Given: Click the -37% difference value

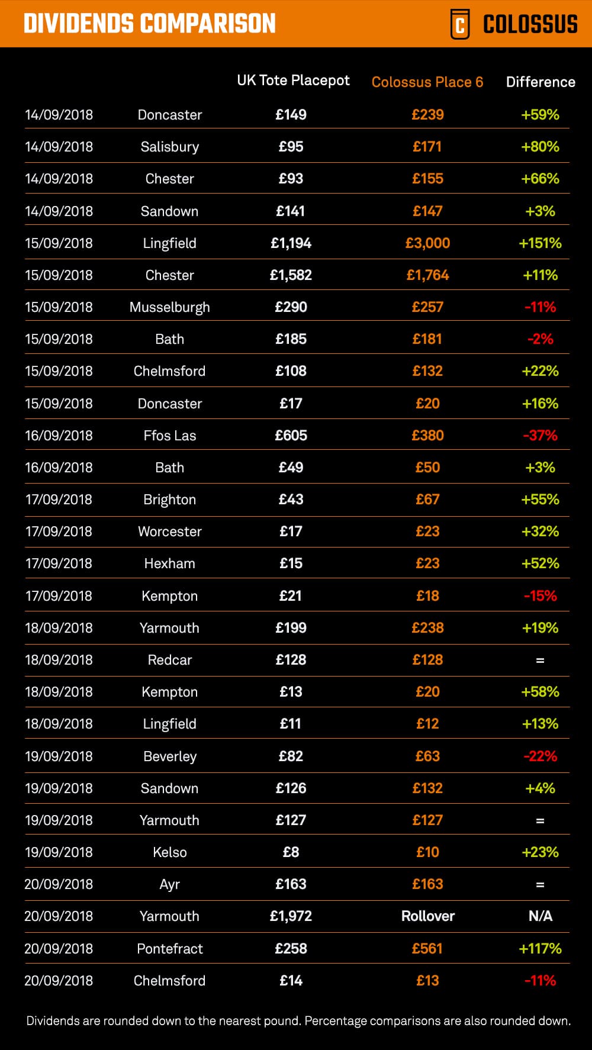Looking at the screenshot, I should [540, 436].
